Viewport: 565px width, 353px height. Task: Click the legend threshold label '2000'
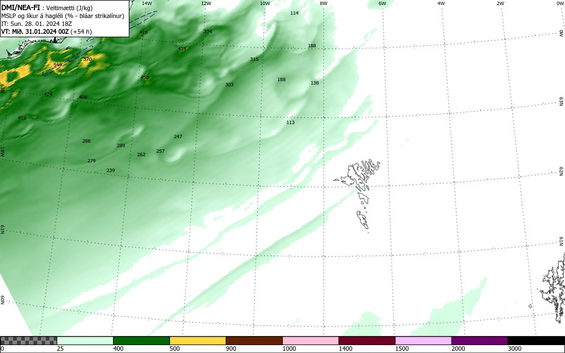(x=458, y=348)
